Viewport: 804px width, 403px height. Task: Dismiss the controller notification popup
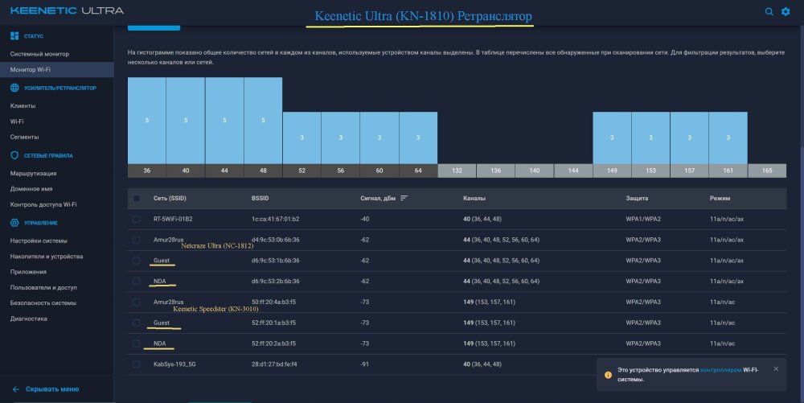776,368
